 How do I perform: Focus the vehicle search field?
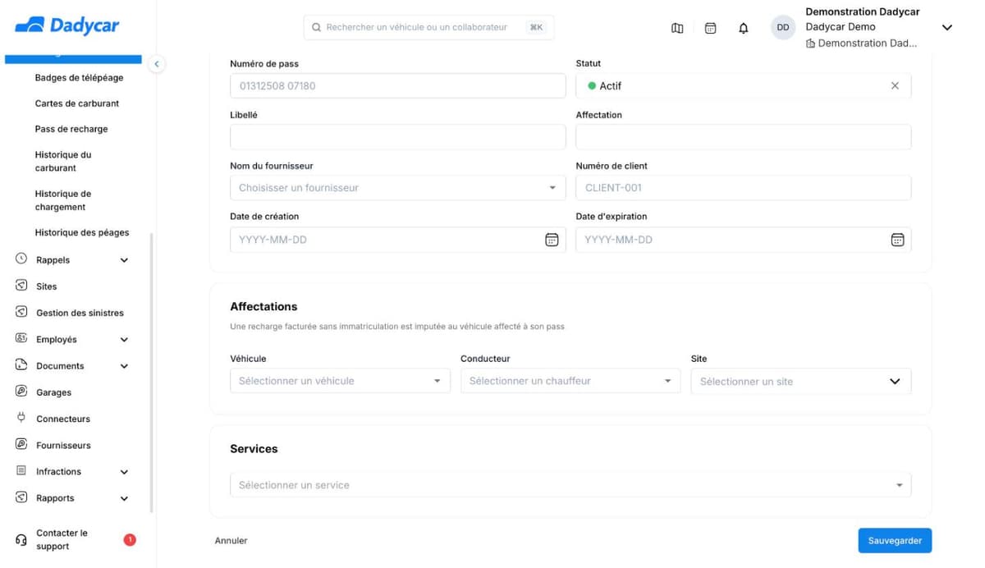click(x=428, y=27)
